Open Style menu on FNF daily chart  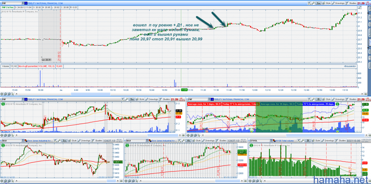[327, 99]
